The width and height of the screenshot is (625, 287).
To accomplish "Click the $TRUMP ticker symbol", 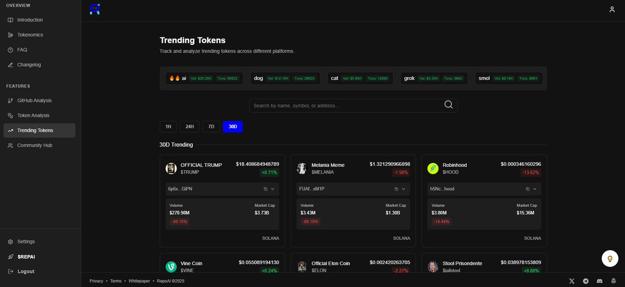I will (190, 172).
